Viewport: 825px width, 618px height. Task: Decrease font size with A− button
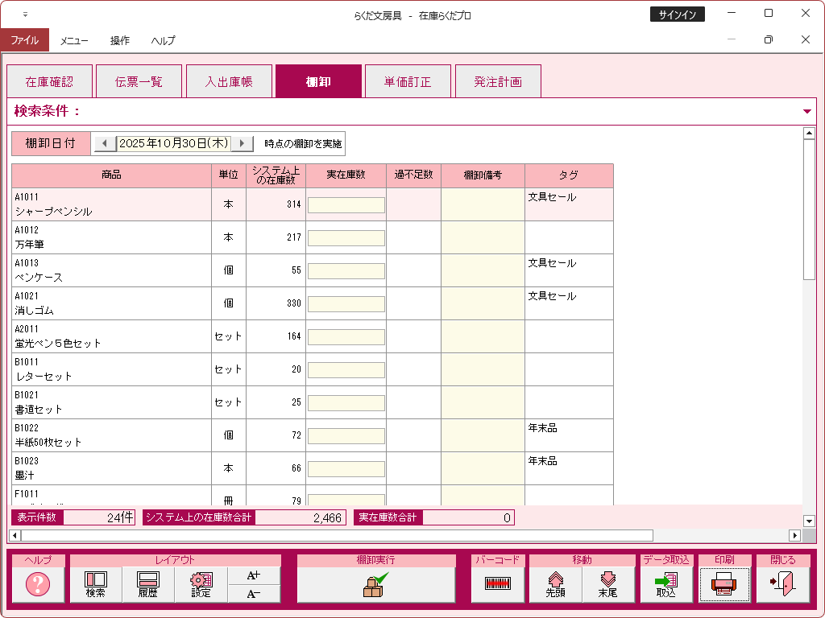(254, 595)
